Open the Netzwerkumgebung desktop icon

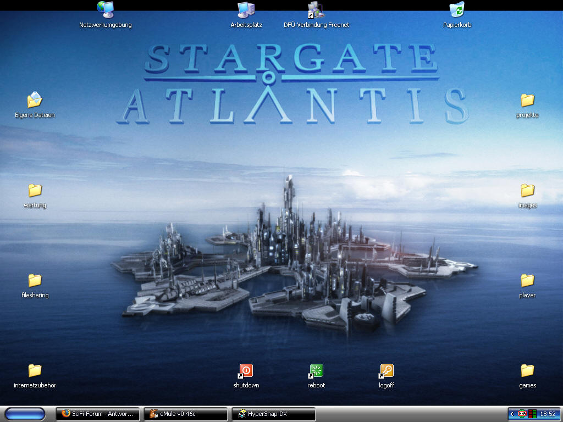point(105,10)
